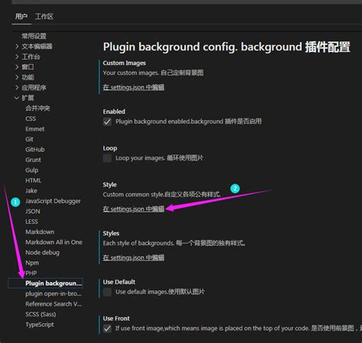This screenshot has width=362, height=343.
Task: Select Markdown All in One settings
Action: click(x=53, y=242)
